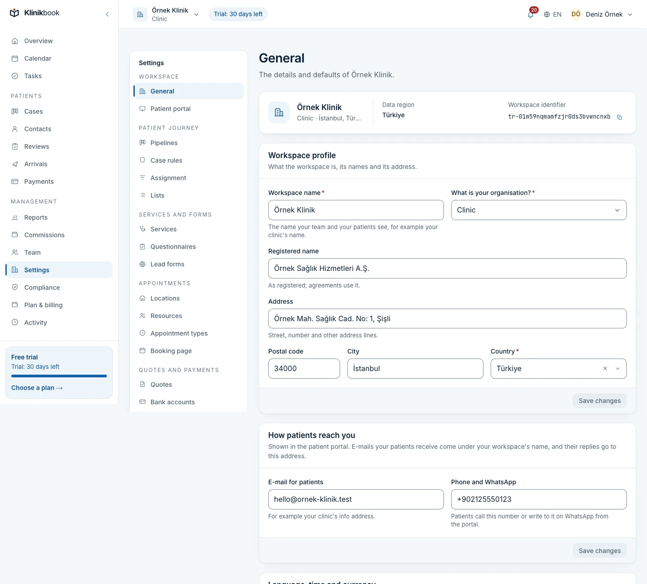Open Overview from the home icon
This screenshot has width=647, height=584.
pyautogui.click(x=15, y=41)
